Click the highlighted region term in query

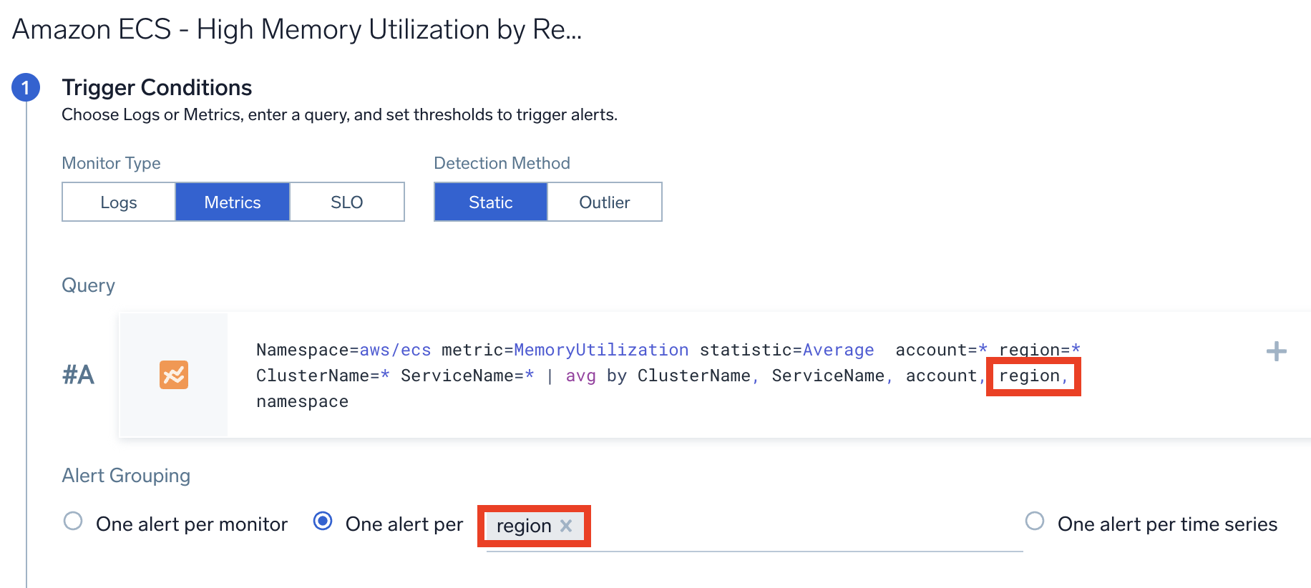pos(1029,376)
